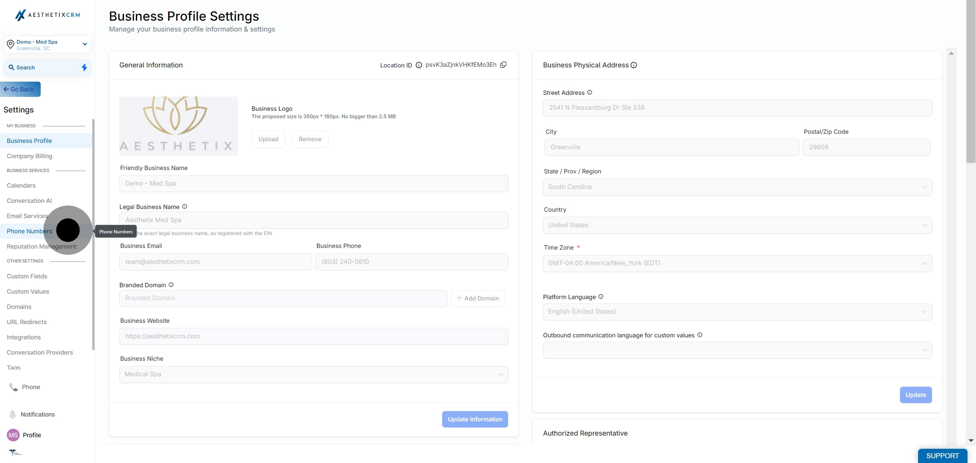Expand the Demo - Med Spa location switcher

47,45
